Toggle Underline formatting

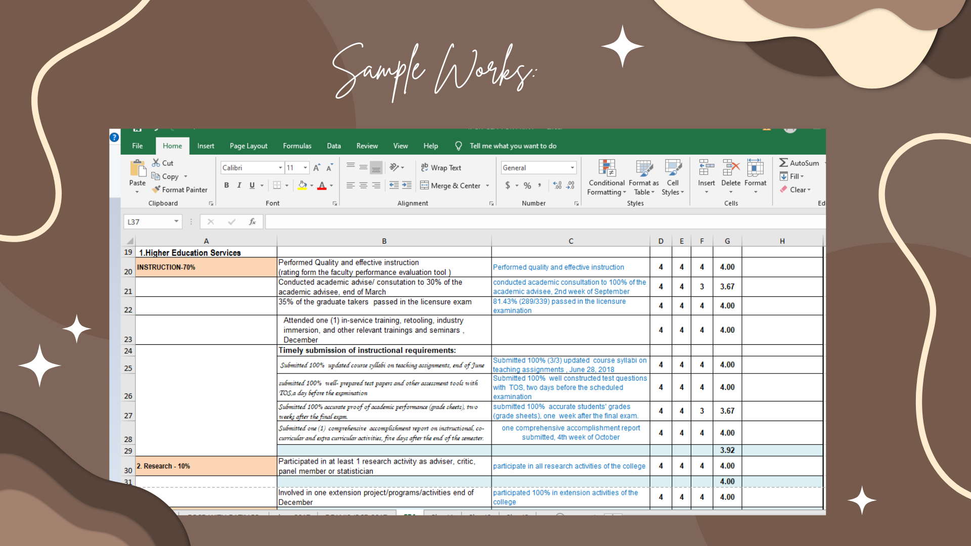point(252,186)
